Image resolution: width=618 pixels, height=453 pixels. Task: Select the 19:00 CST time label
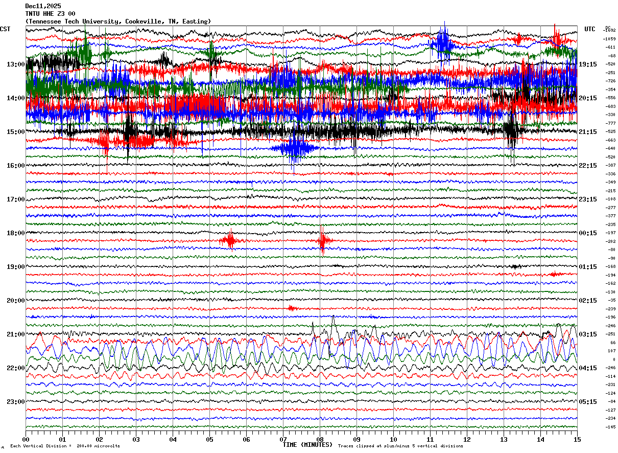tap(15, 267)
